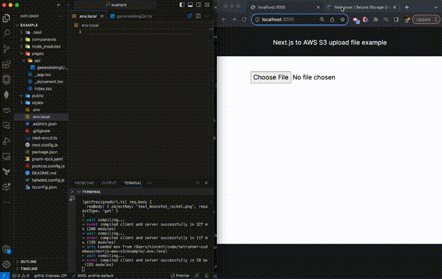Open errors and warnings count in status bar
The height and width of the screenshot is (279, 442).
[21, 276]
